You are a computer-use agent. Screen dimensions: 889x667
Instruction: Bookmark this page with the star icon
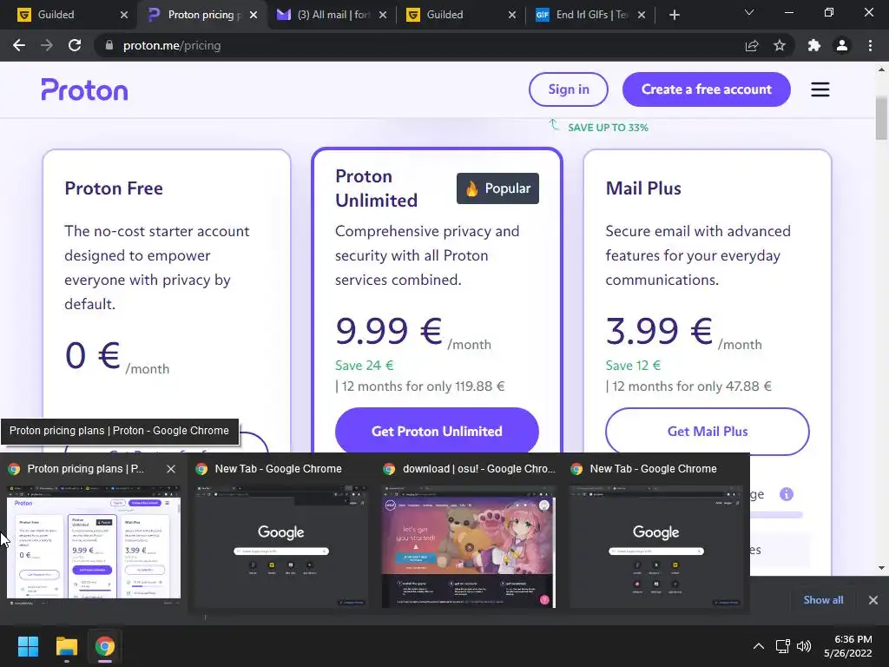click(x=780, y=45)
